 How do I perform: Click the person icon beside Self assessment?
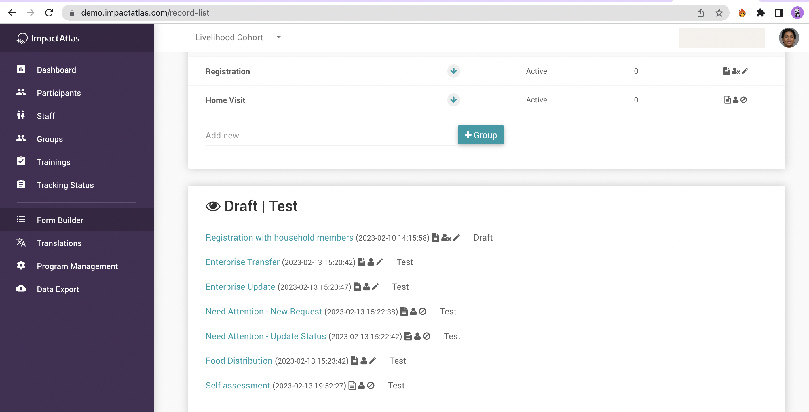[362, 385]
